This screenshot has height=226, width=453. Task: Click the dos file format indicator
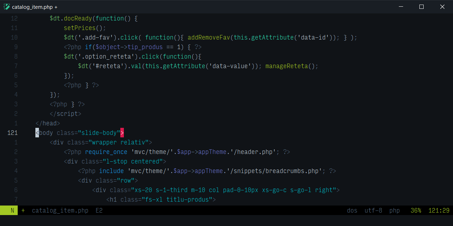(352, 210)
